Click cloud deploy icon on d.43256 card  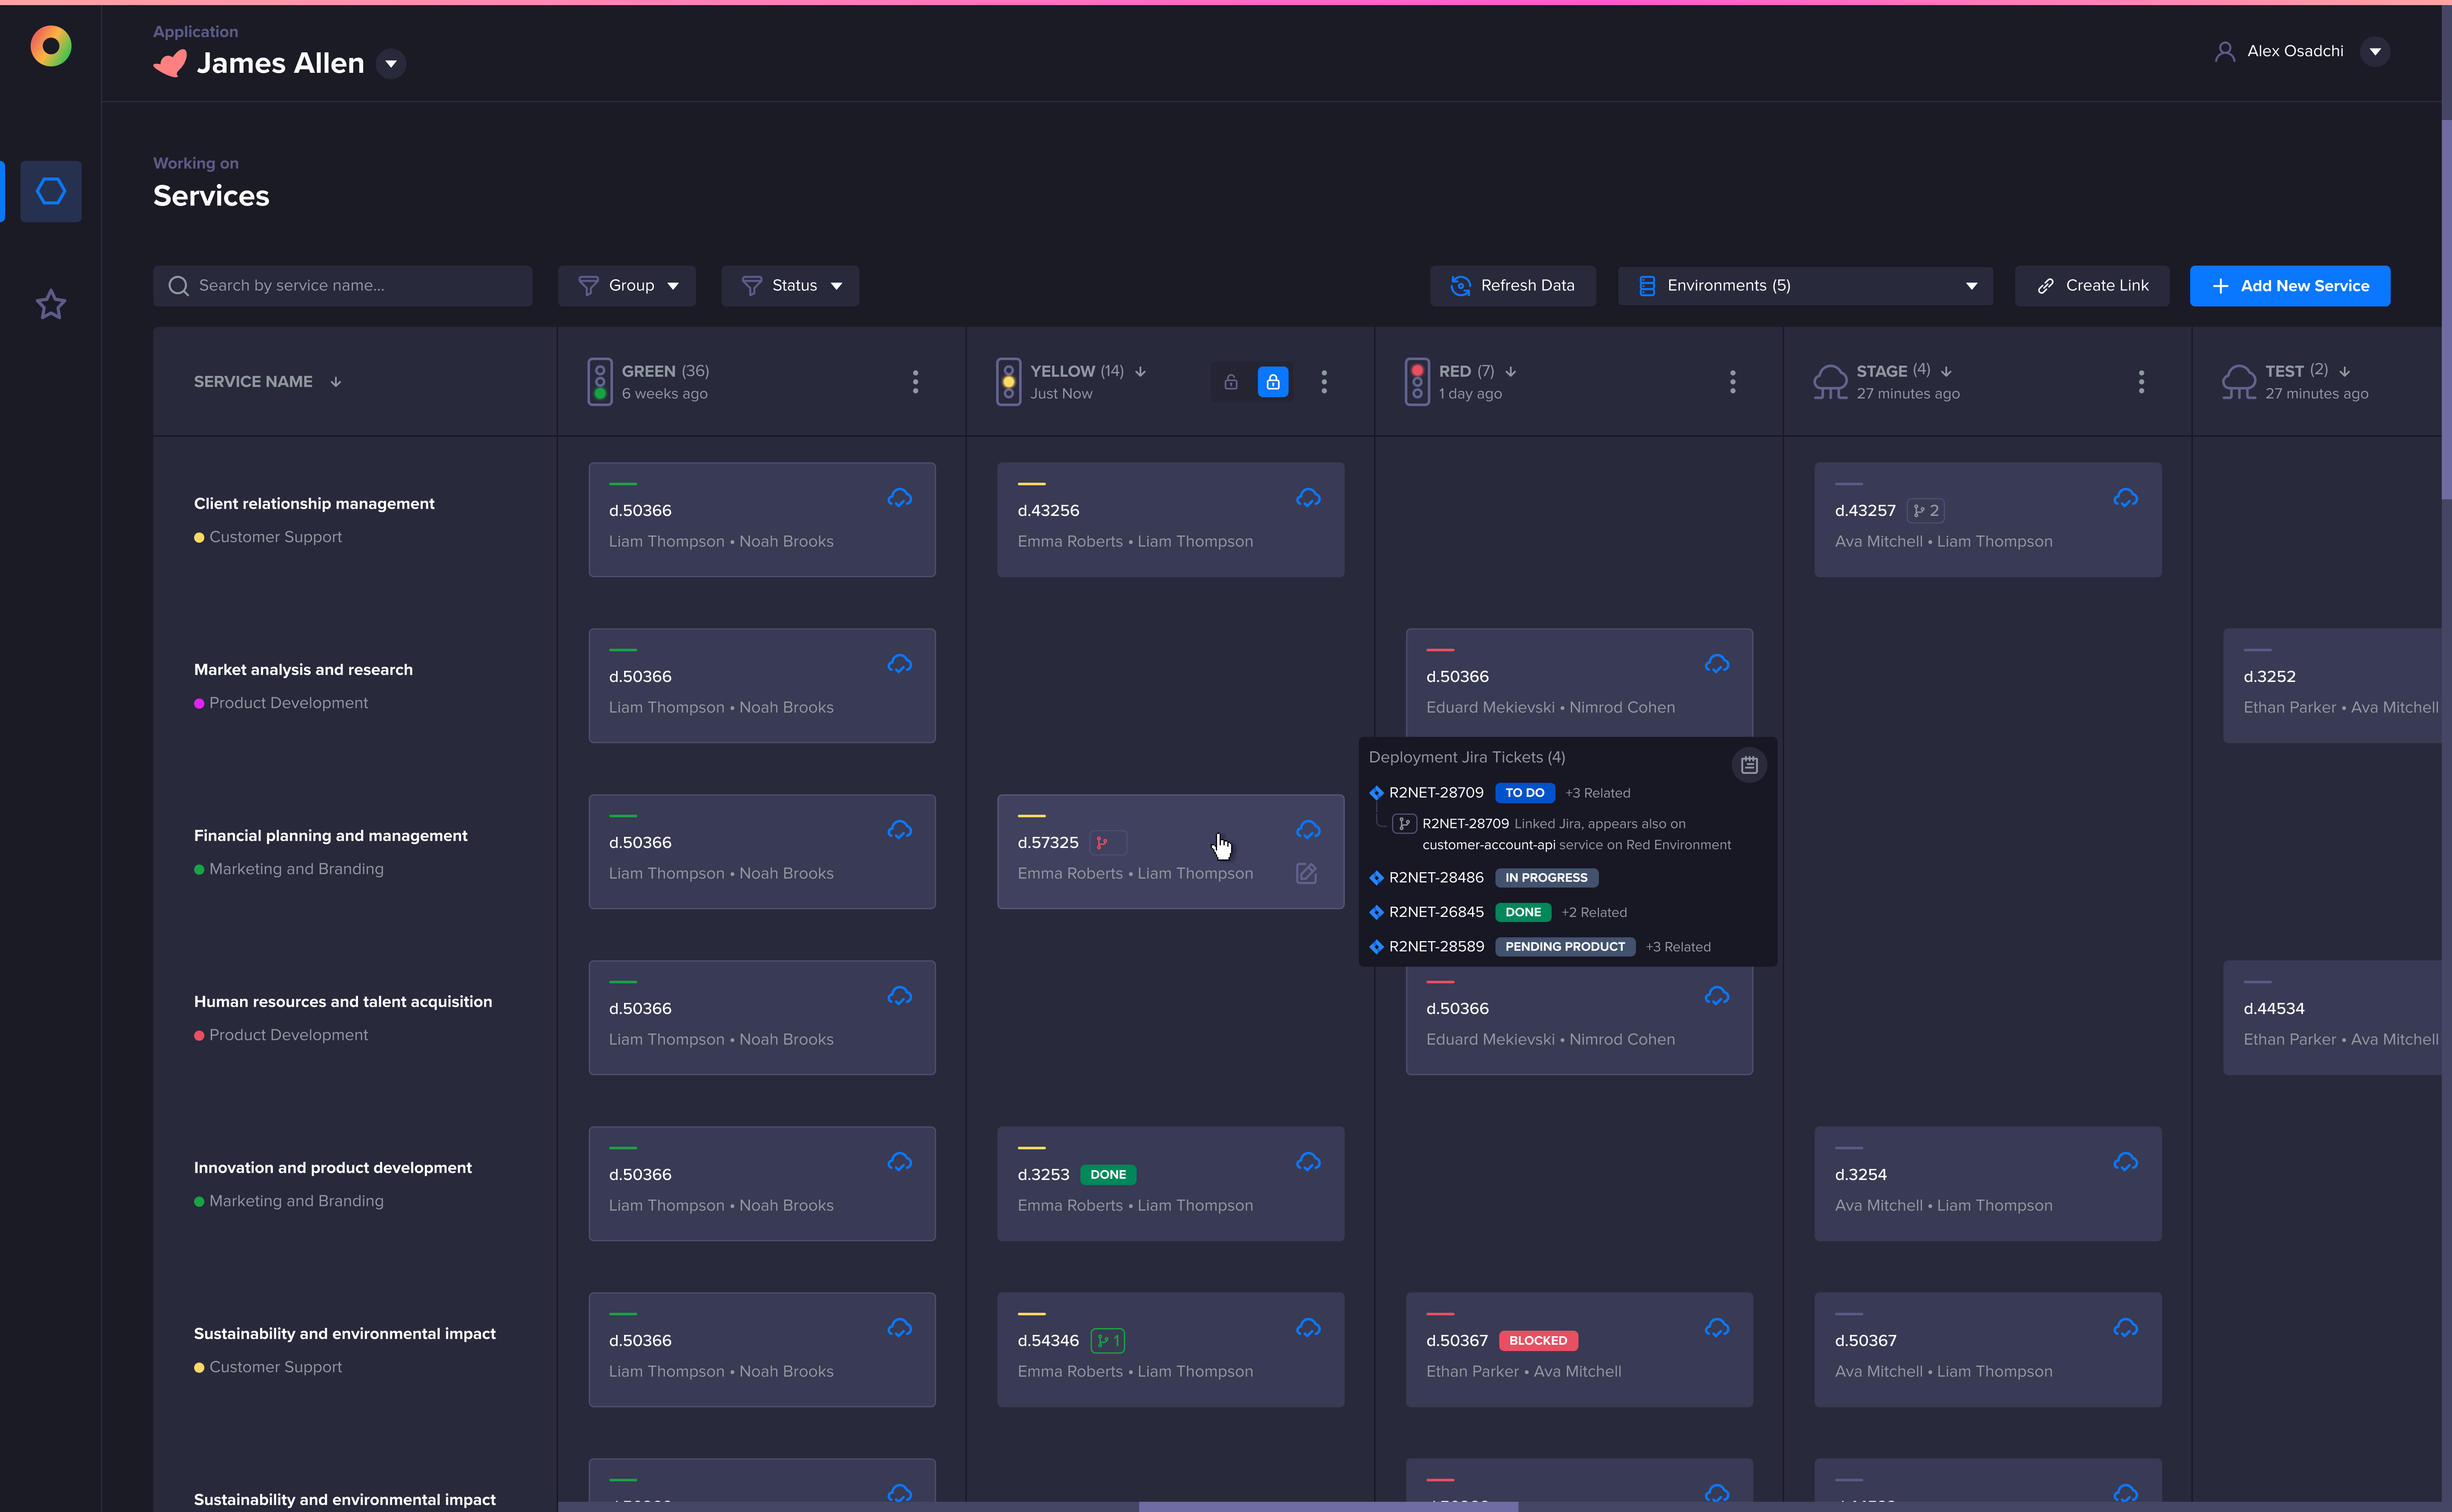pyautogui.click(x=1308, y=497)
